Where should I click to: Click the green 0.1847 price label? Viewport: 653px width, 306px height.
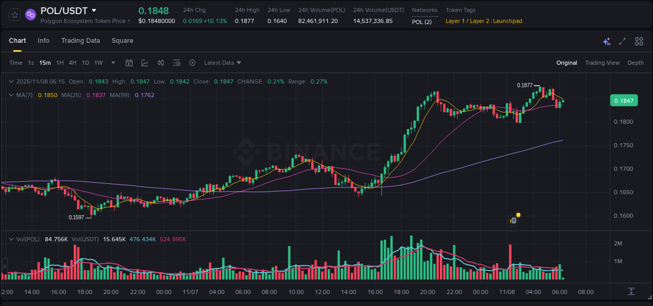(x=624, y=100)
